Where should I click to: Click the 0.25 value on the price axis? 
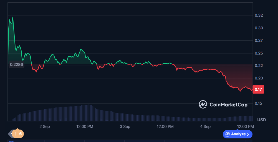coord(259,53)
